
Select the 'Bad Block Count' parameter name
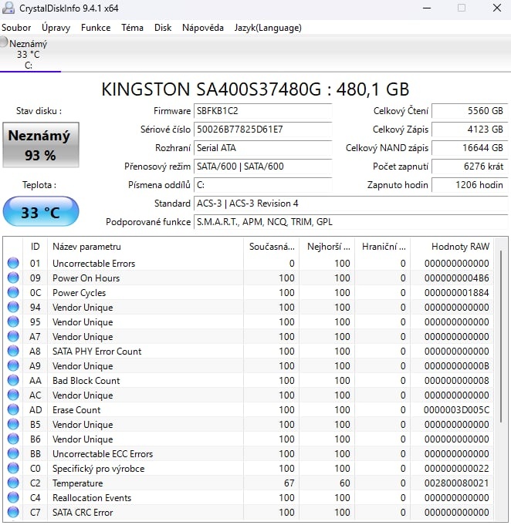pos(86,381)
